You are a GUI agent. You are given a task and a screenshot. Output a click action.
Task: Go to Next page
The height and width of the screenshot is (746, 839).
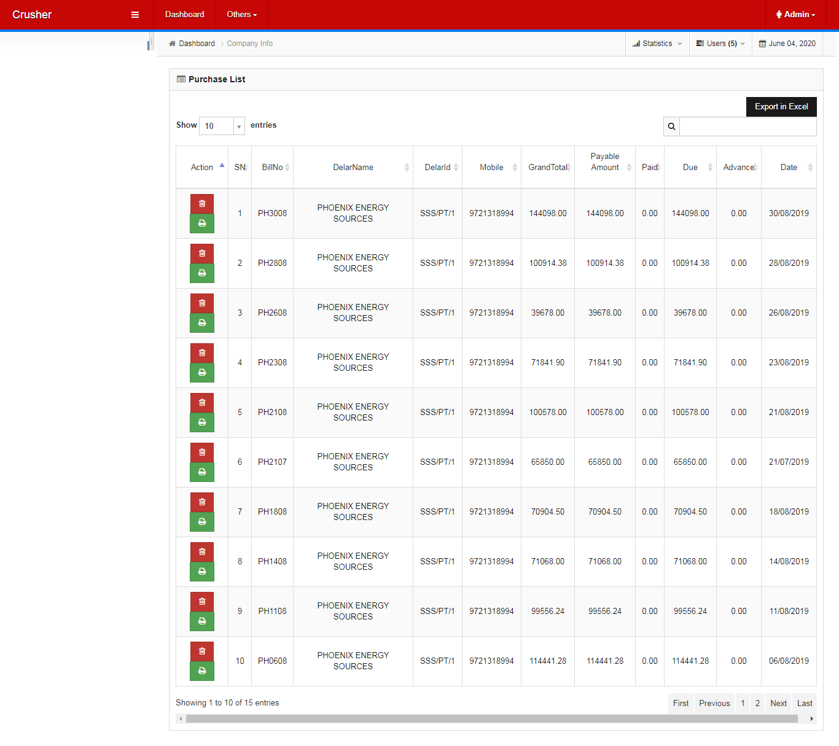click(779, 704)
